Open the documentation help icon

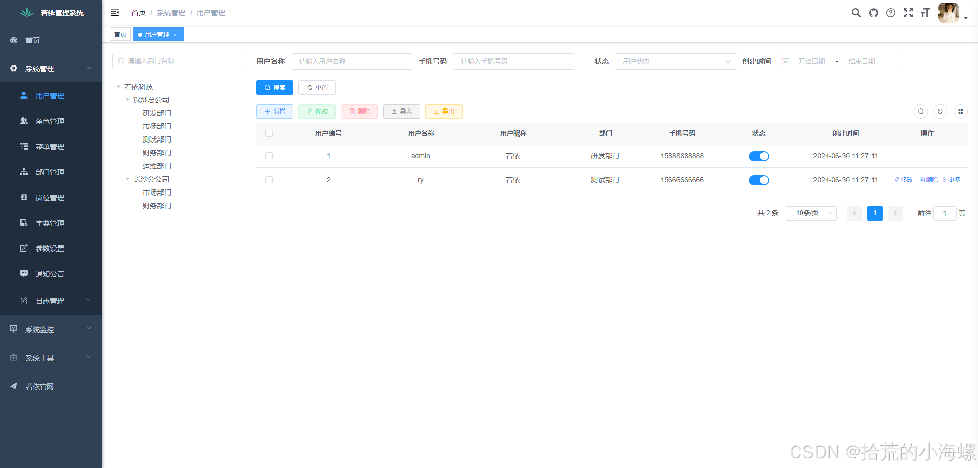tap(891, 13)
